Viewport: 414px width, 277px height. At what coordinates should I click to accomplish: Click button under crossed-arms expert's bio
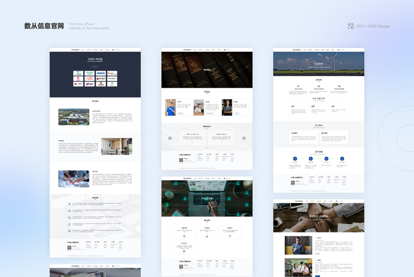pos(236,114)
